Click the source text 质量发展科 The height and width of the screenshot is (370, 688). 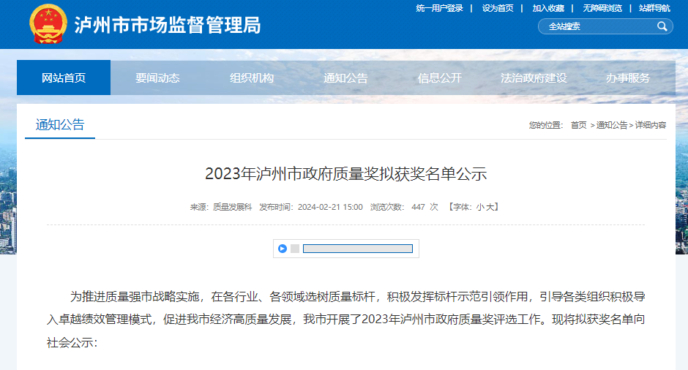click(x=232, y=207)
